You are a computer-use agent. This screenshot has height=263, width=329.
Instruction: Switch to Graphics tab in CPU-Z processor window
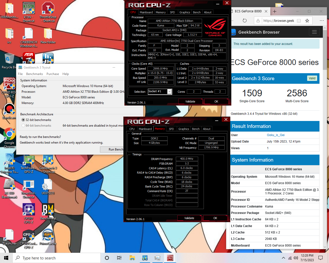(x=185, y=12)
